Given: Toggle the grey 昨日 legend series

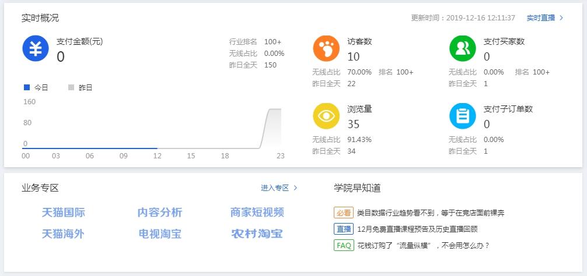Looking at the screenshot, I should click(80, 88).
